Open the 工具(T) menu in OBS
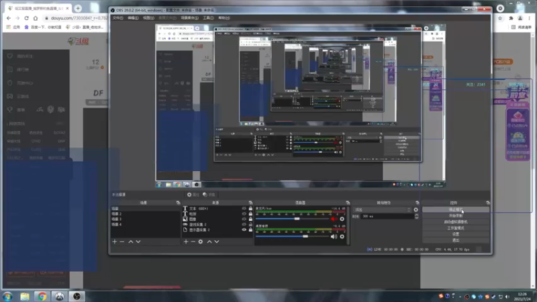Viewport: 537px width, 302px height. 208,18
